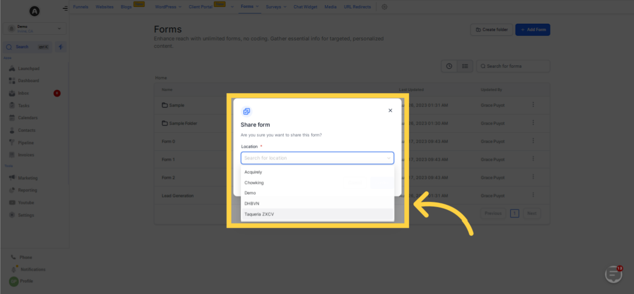Click the share form icon in dialog

[x=246, y=111]
